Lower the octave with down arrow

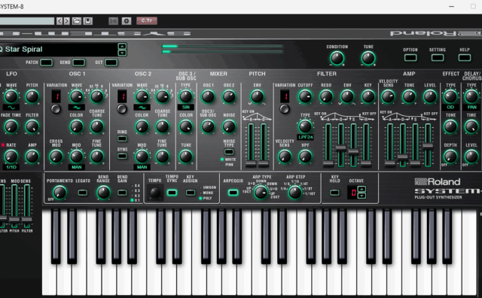click(x=361, y=196)
